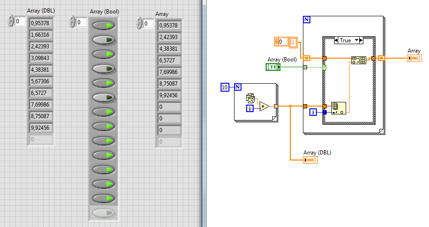429x227 pixels.
Task: Select the Build Array node inside case structure
Action: click(359, 60)
